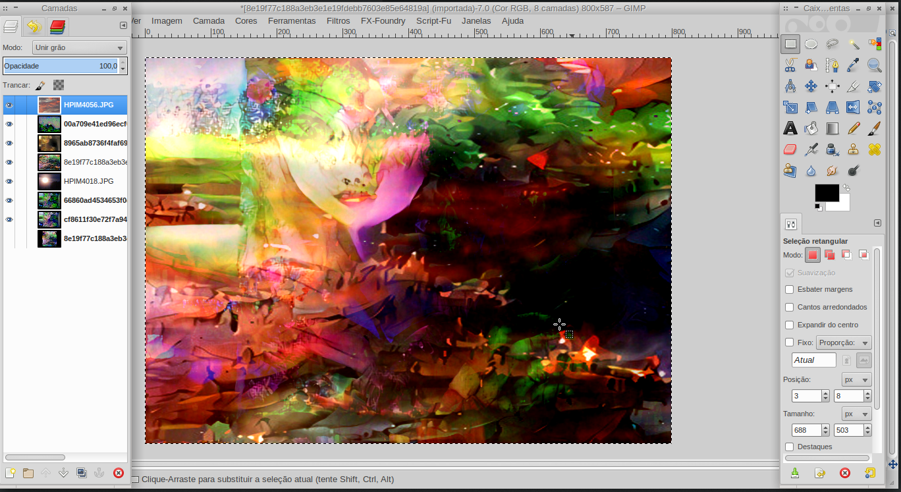Select the Ellipse Select tool
This screenshot has width=901, height=492.
tap(811, 44)
